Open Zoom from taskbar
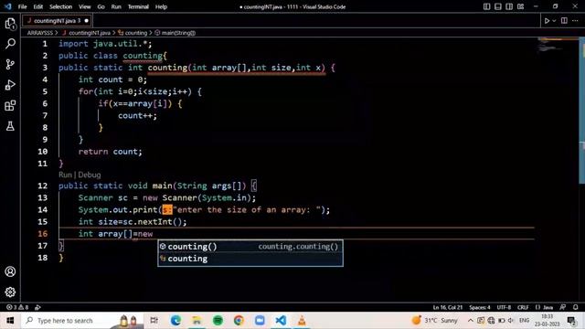Viewport: 585px width, 329px height. tap(260, 321)
